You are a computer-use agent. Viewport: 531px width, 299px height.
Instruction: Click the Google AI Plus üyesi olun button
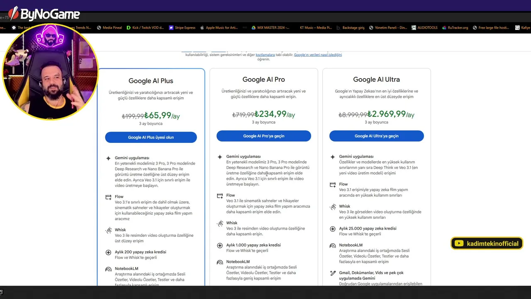click(x=151, y=137)
